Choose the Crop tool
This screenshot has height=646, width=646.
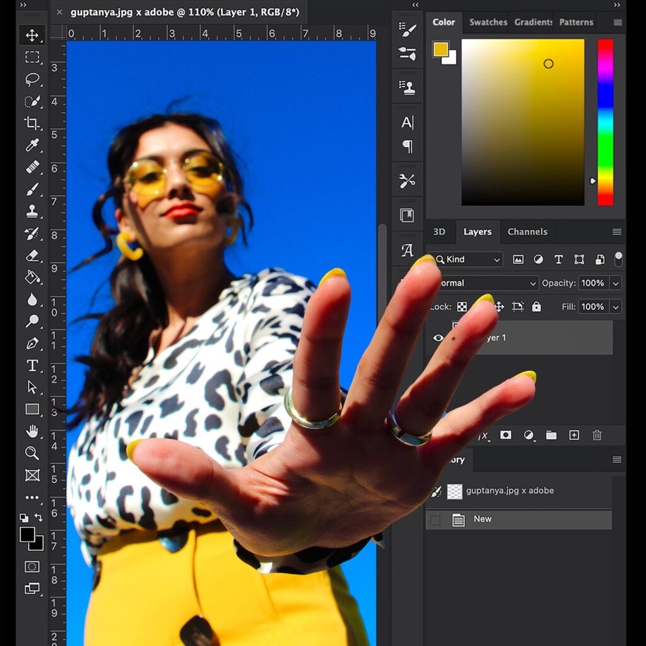click(32, 123)
